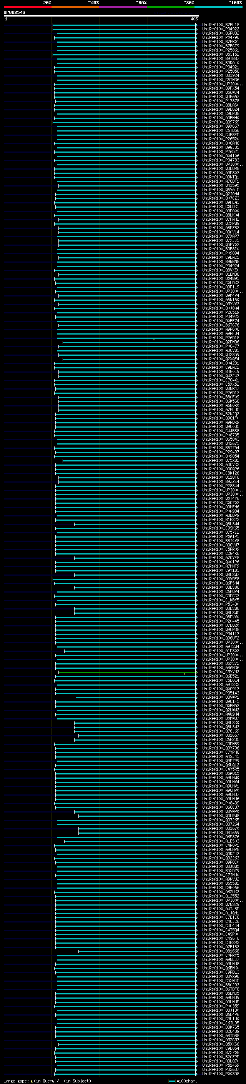Select the UniRef100_P17878 label

221,101
